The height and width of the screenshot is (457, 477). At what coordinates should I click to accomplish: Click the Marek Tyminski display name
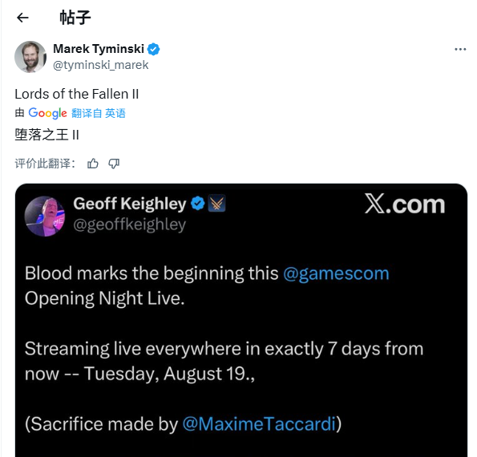99,49
